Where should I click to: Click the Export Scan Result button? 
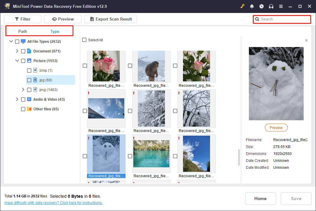point(111,19)
